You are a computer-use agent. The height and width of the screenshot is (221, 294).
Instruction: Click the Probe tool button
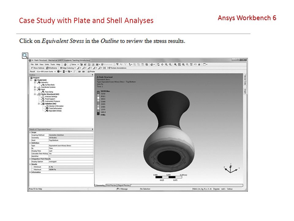[91, 72]
